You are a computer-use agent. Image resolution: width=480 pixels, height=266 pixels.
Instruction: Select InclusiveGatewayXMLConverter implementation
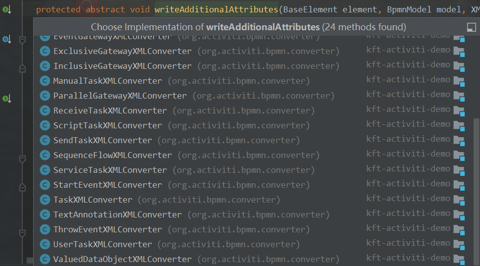coord(254,66)
